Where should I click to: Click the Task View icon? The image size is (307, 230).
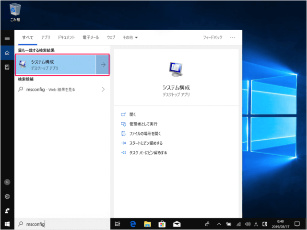click(x=118, y=224)
